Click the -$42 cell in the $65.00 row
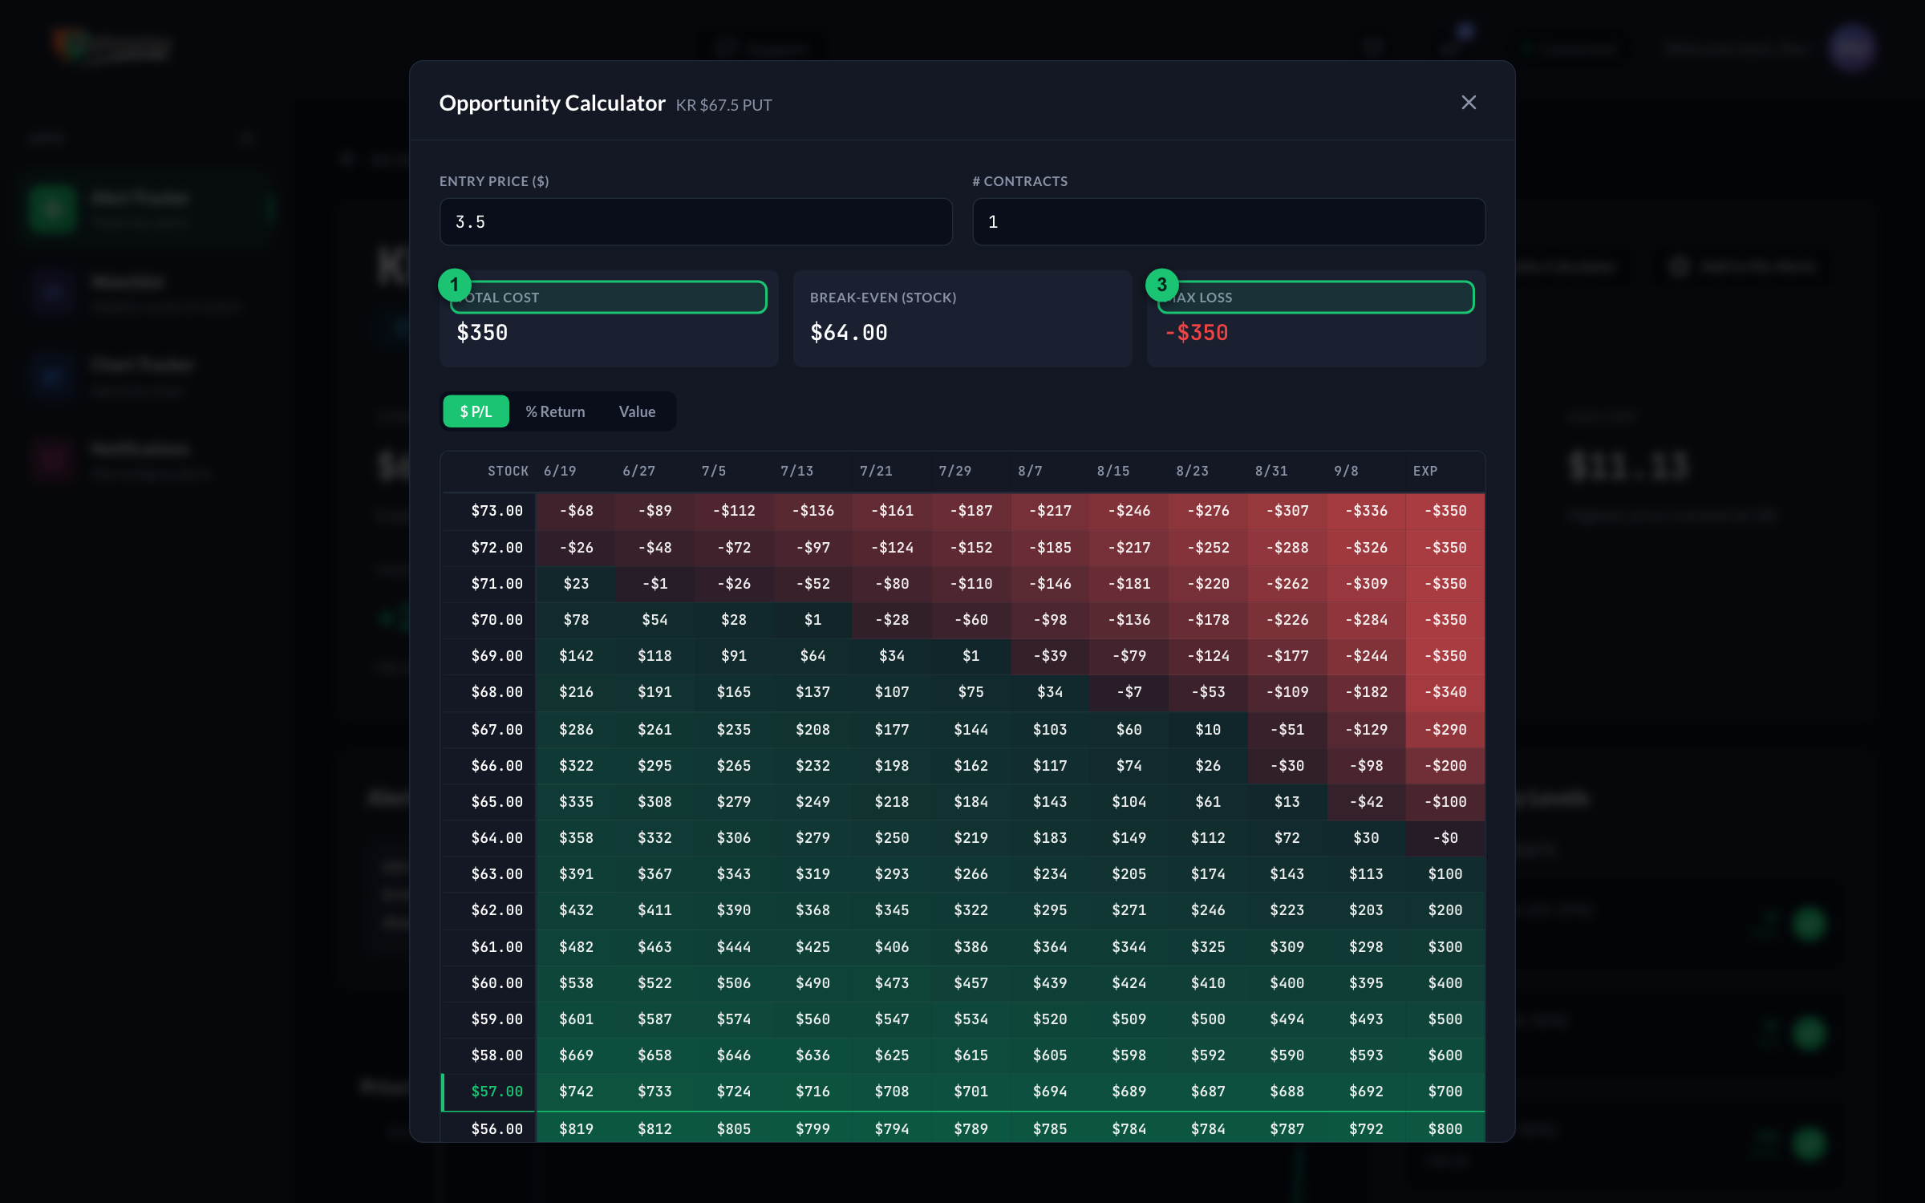The height and width of the screenshot is (1203, 1925). (1366, 802)
